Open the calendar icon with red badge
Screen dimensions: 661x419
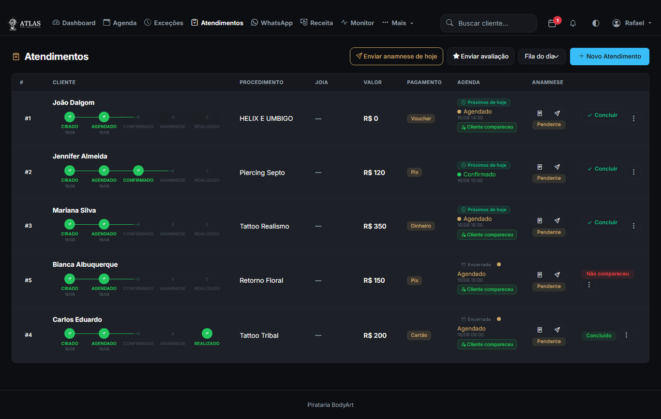point(552,23)
